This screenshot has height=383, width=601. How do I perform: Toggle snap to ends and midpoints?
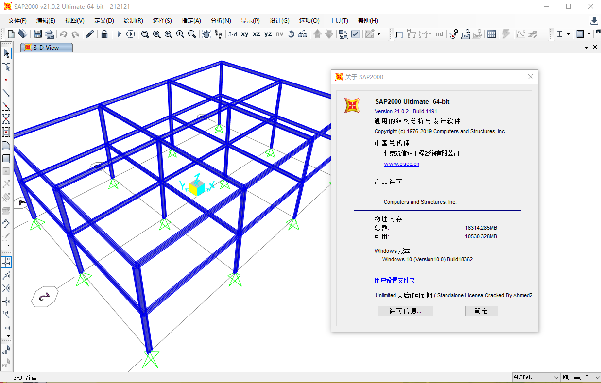coord(6,275)
